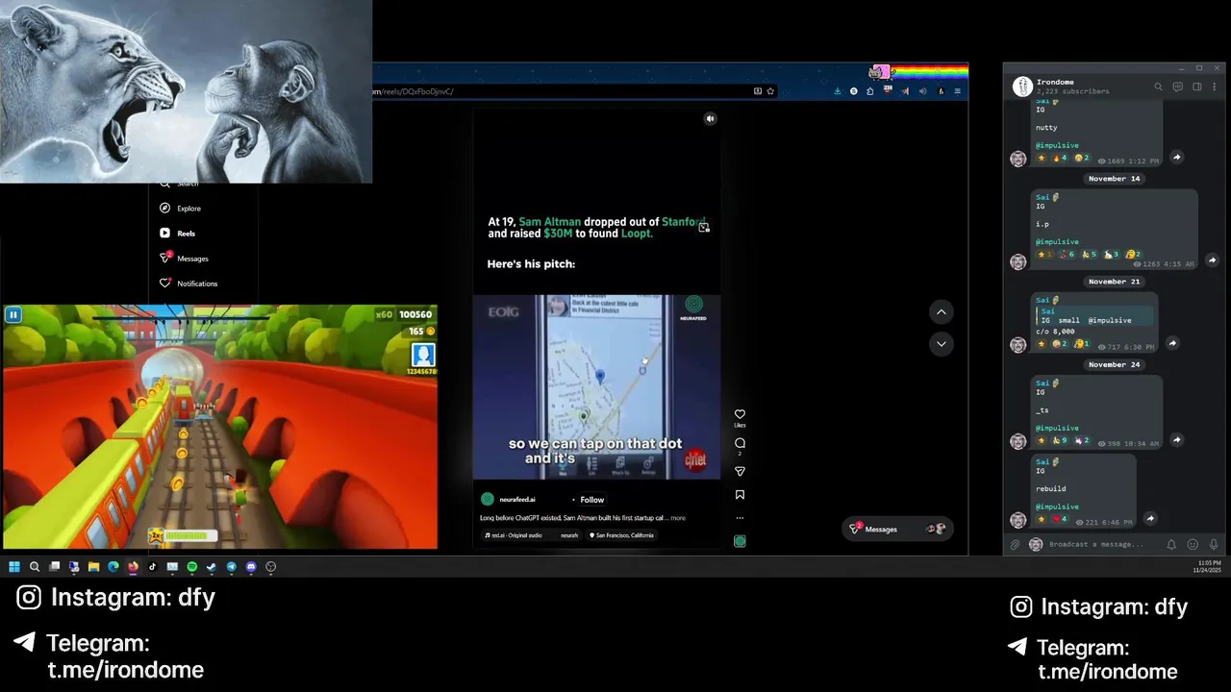Open the Telegram three-dot channel menu

click(x=1216, y=86)
